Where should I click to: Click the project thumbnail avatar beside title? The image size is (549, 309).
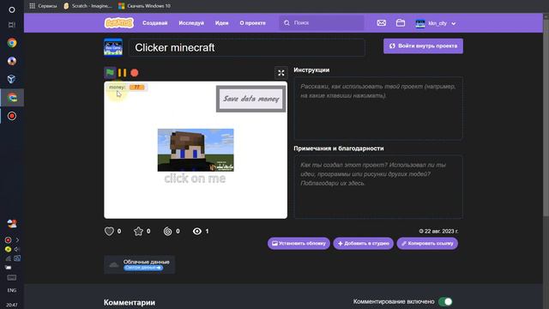coord(113,47)
